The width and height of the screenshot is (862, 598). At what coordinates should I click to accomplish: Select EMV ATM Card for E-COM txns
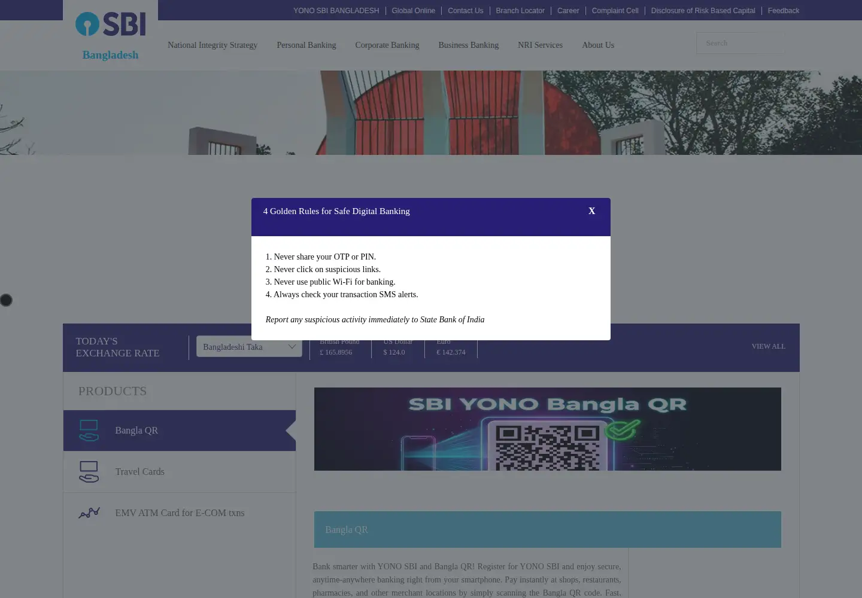(180, 513)
